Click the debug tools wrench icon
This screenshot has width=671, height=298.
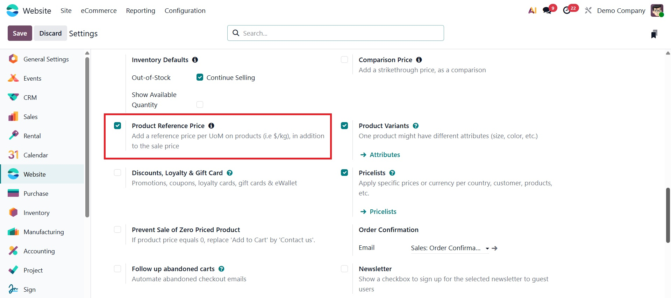pyautogui.click(x=588, y=10)
